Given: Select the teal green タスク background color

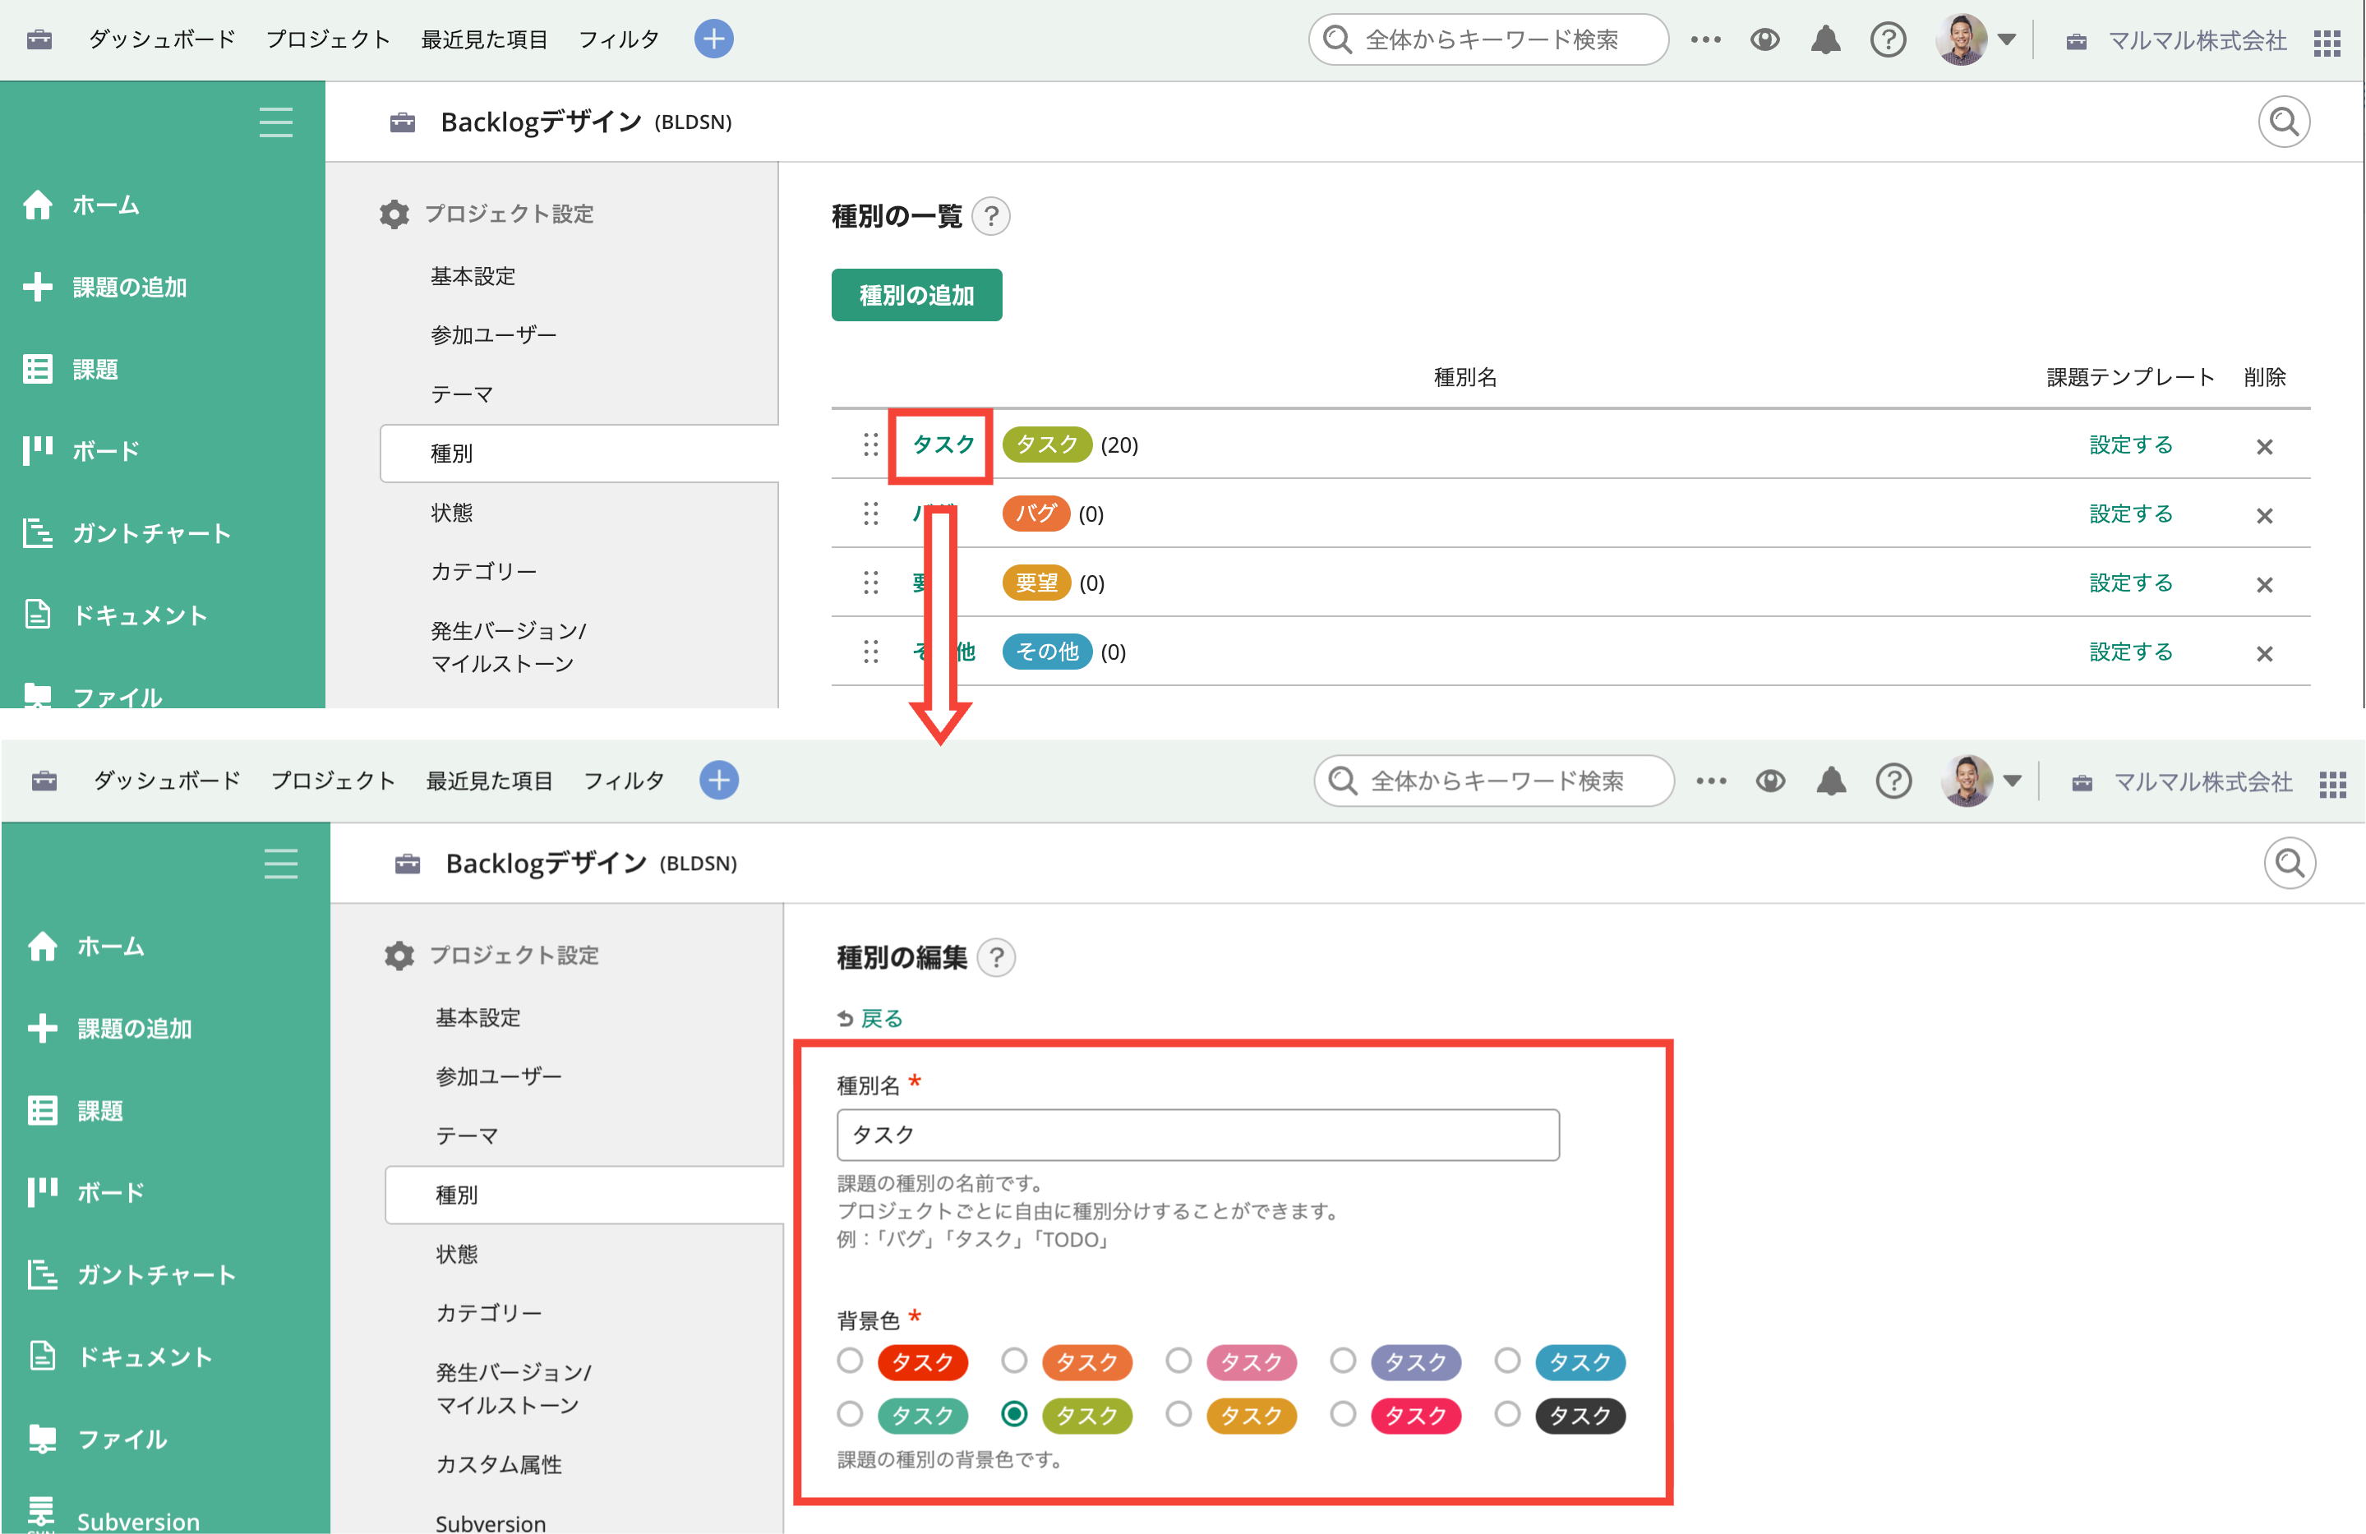Looking at the screenshot, I should [849, 1414].
